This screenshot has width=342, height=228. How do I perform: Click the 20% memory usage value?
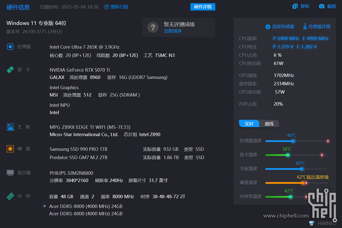pos(278,104)
